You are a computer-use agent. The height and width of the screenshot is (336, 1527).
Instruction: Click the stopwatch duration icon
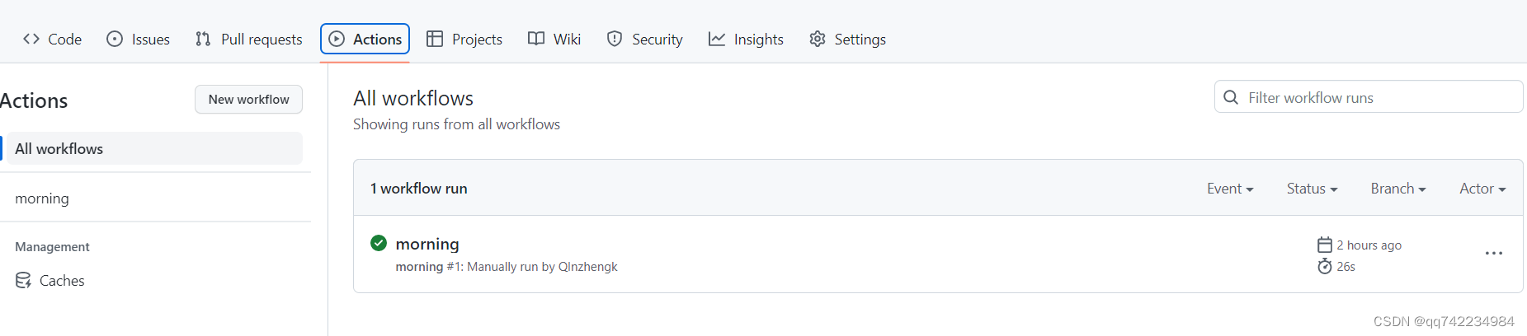[1325, 266]
